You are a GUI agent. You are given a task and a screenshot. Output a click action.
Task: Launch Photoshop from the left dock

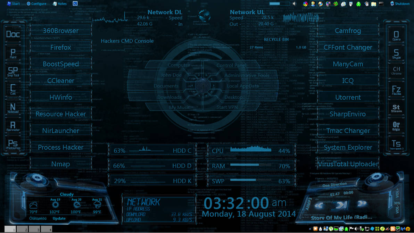pyautogui.click(x=13, y=144)
